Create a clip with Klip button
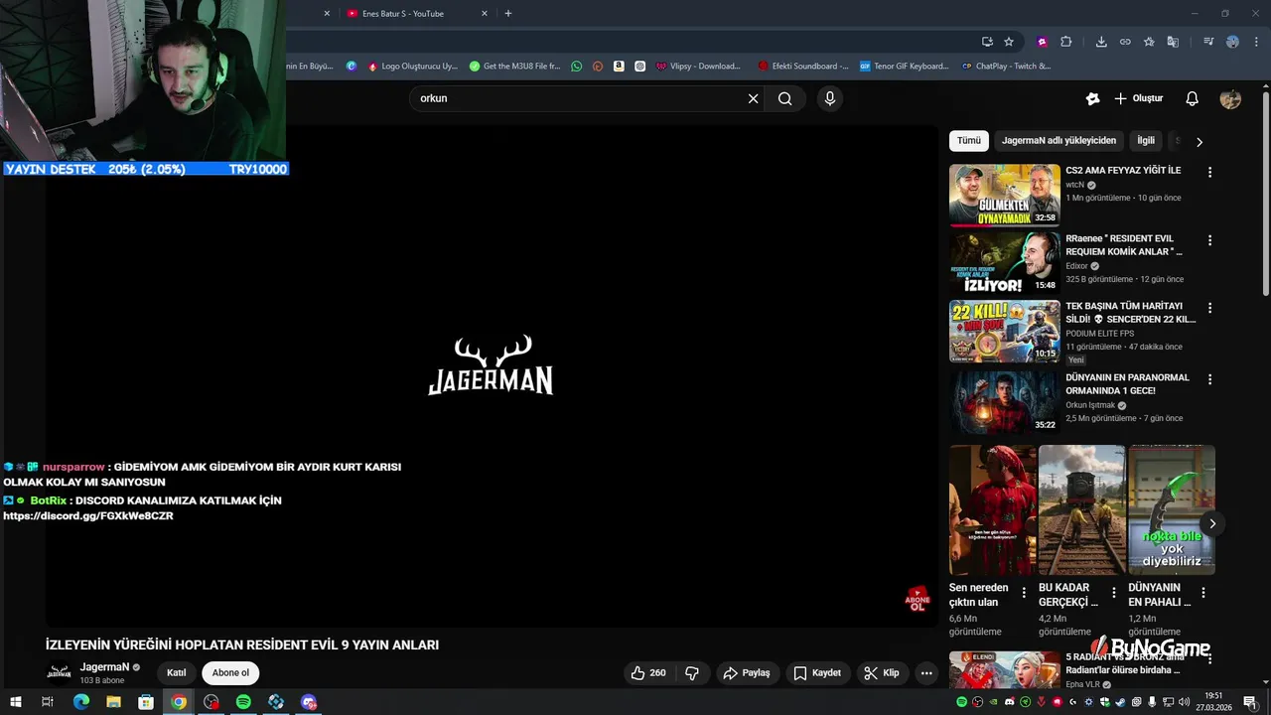Image resolution: width=1271 pixels, height=715 pixels. [x=882, y=673]
